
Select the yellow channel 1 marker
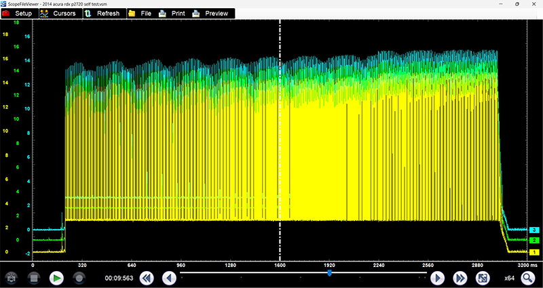(x=534, y=252)
